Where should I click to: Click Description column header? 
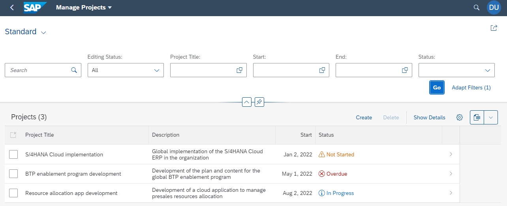165,135
